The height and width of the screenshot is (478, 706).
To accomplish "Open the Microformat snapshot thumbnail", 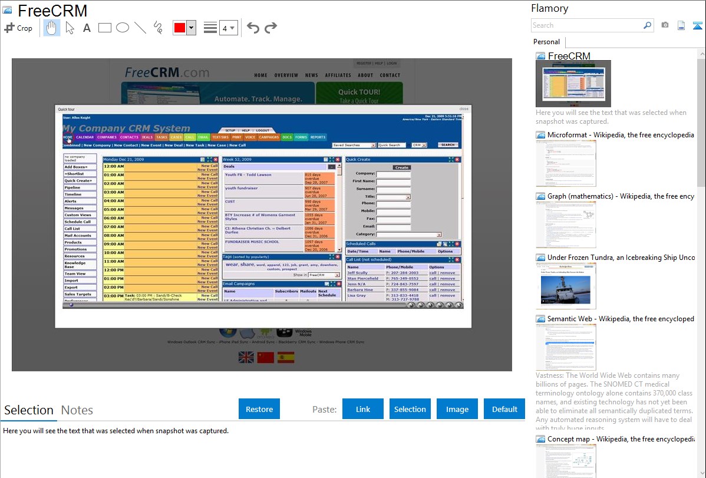I will [566, 163].
